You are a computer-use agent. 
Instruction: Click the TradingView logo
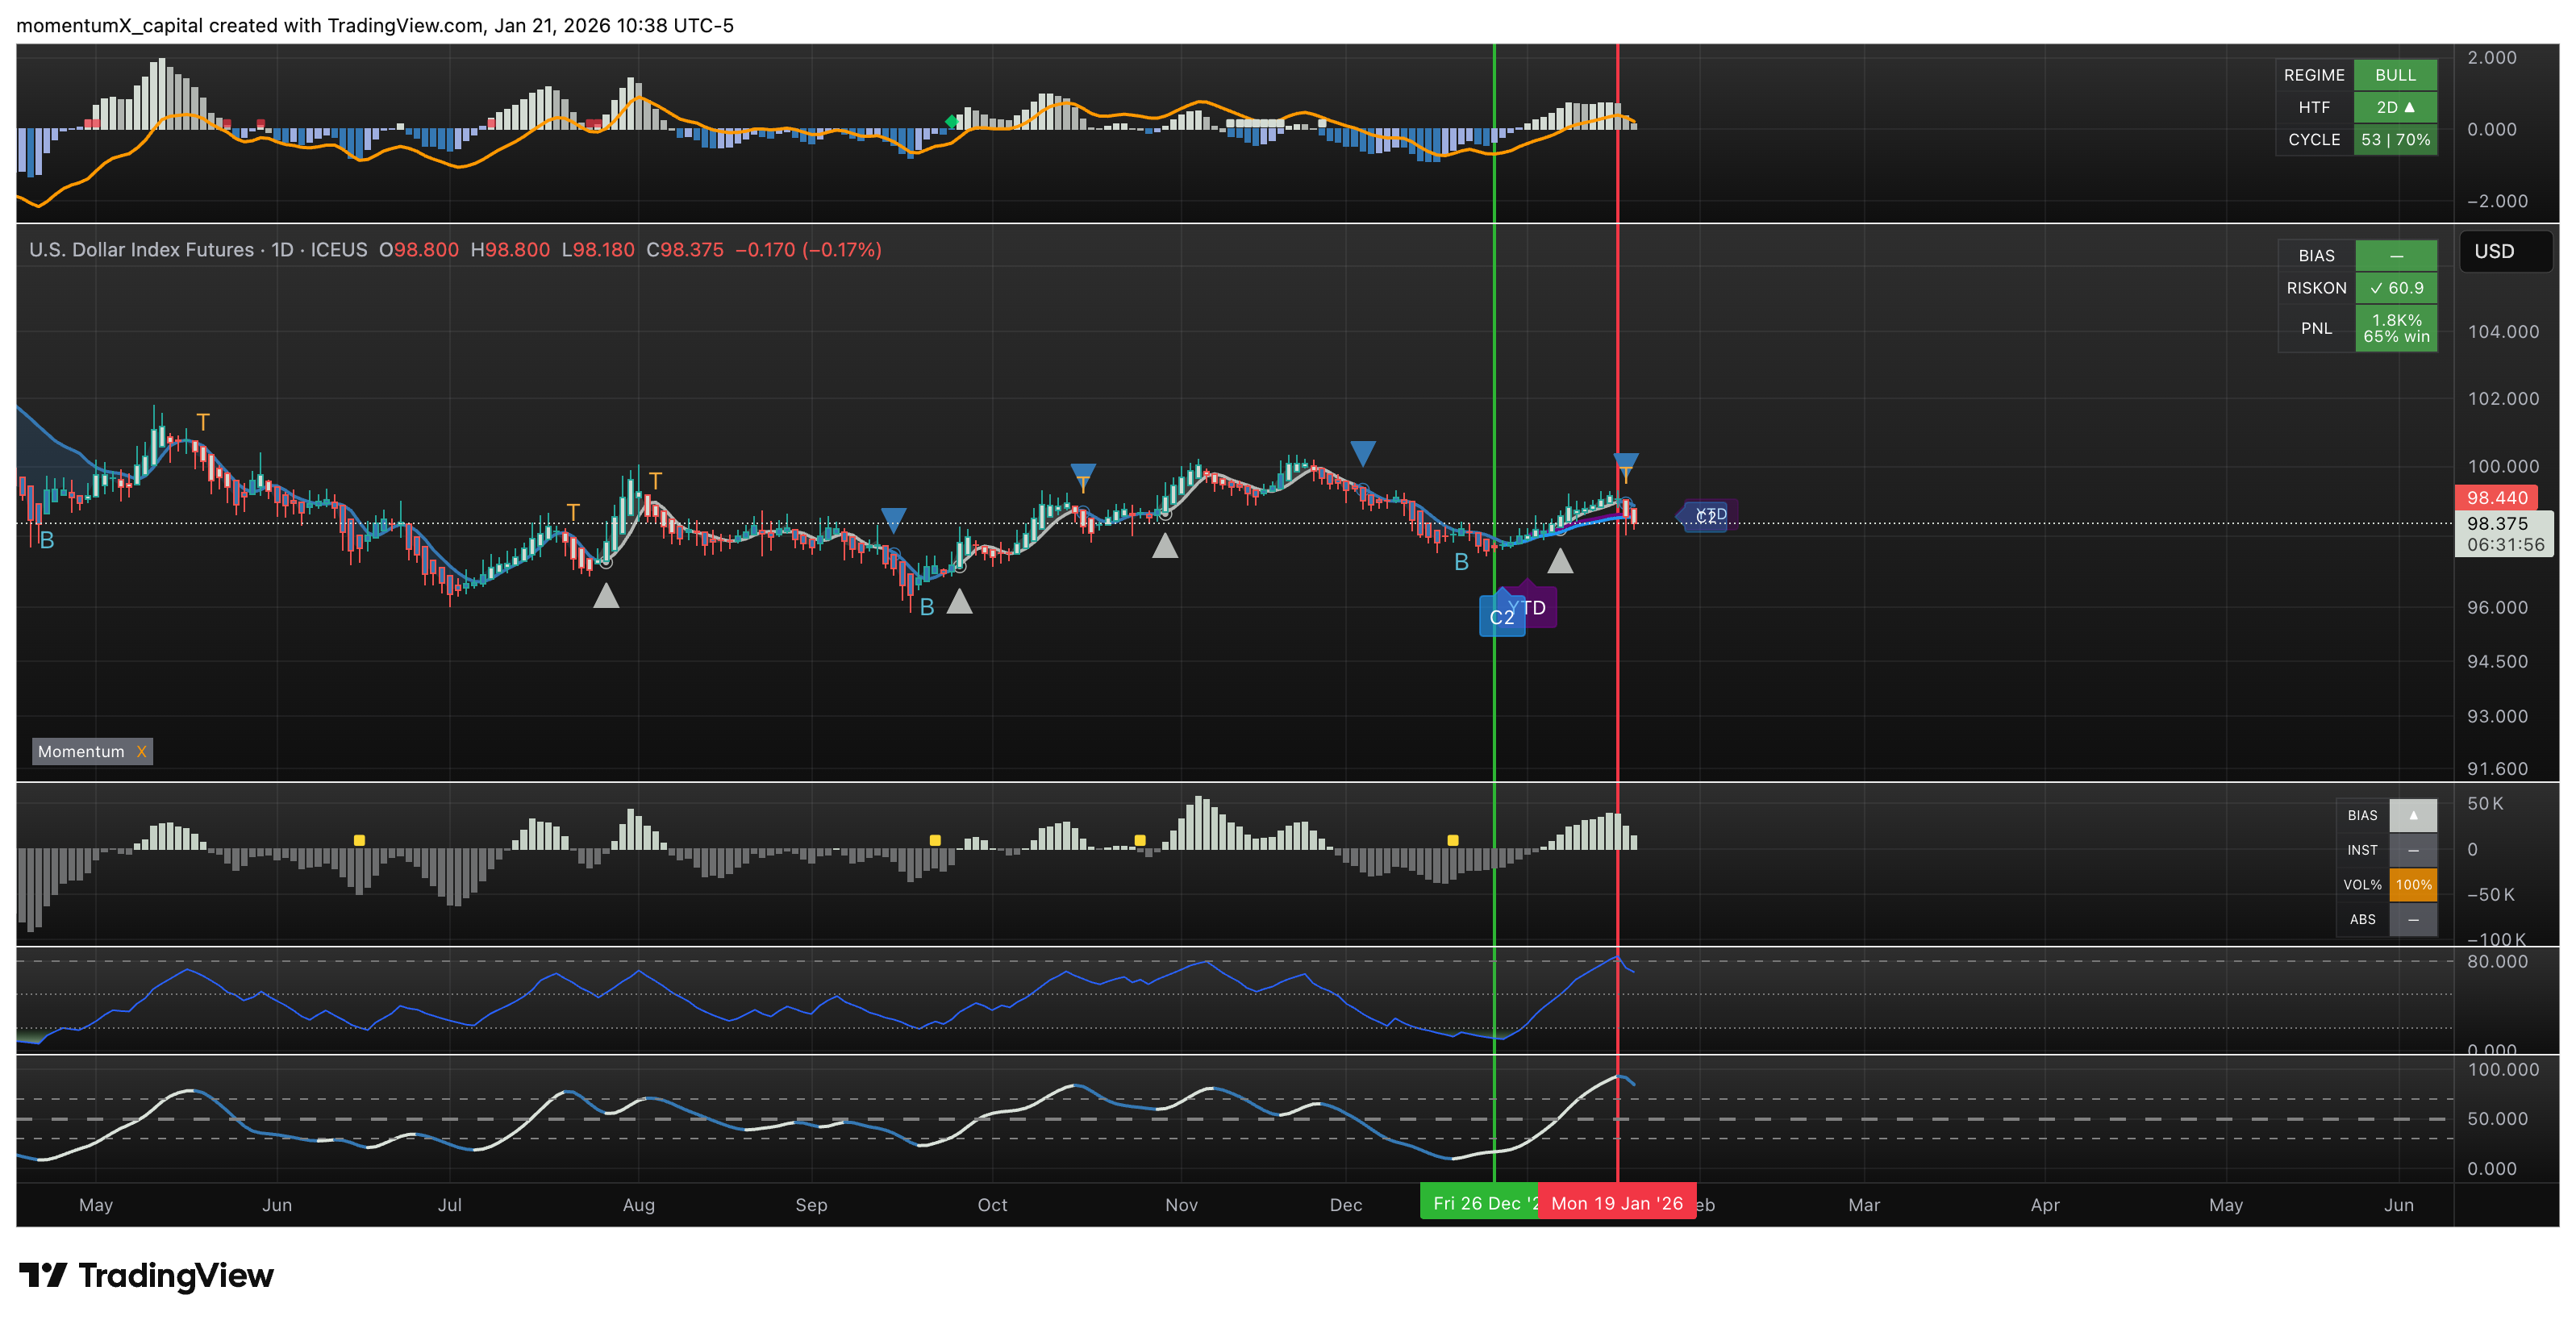pyautogui.click(x=146, y=1275)
